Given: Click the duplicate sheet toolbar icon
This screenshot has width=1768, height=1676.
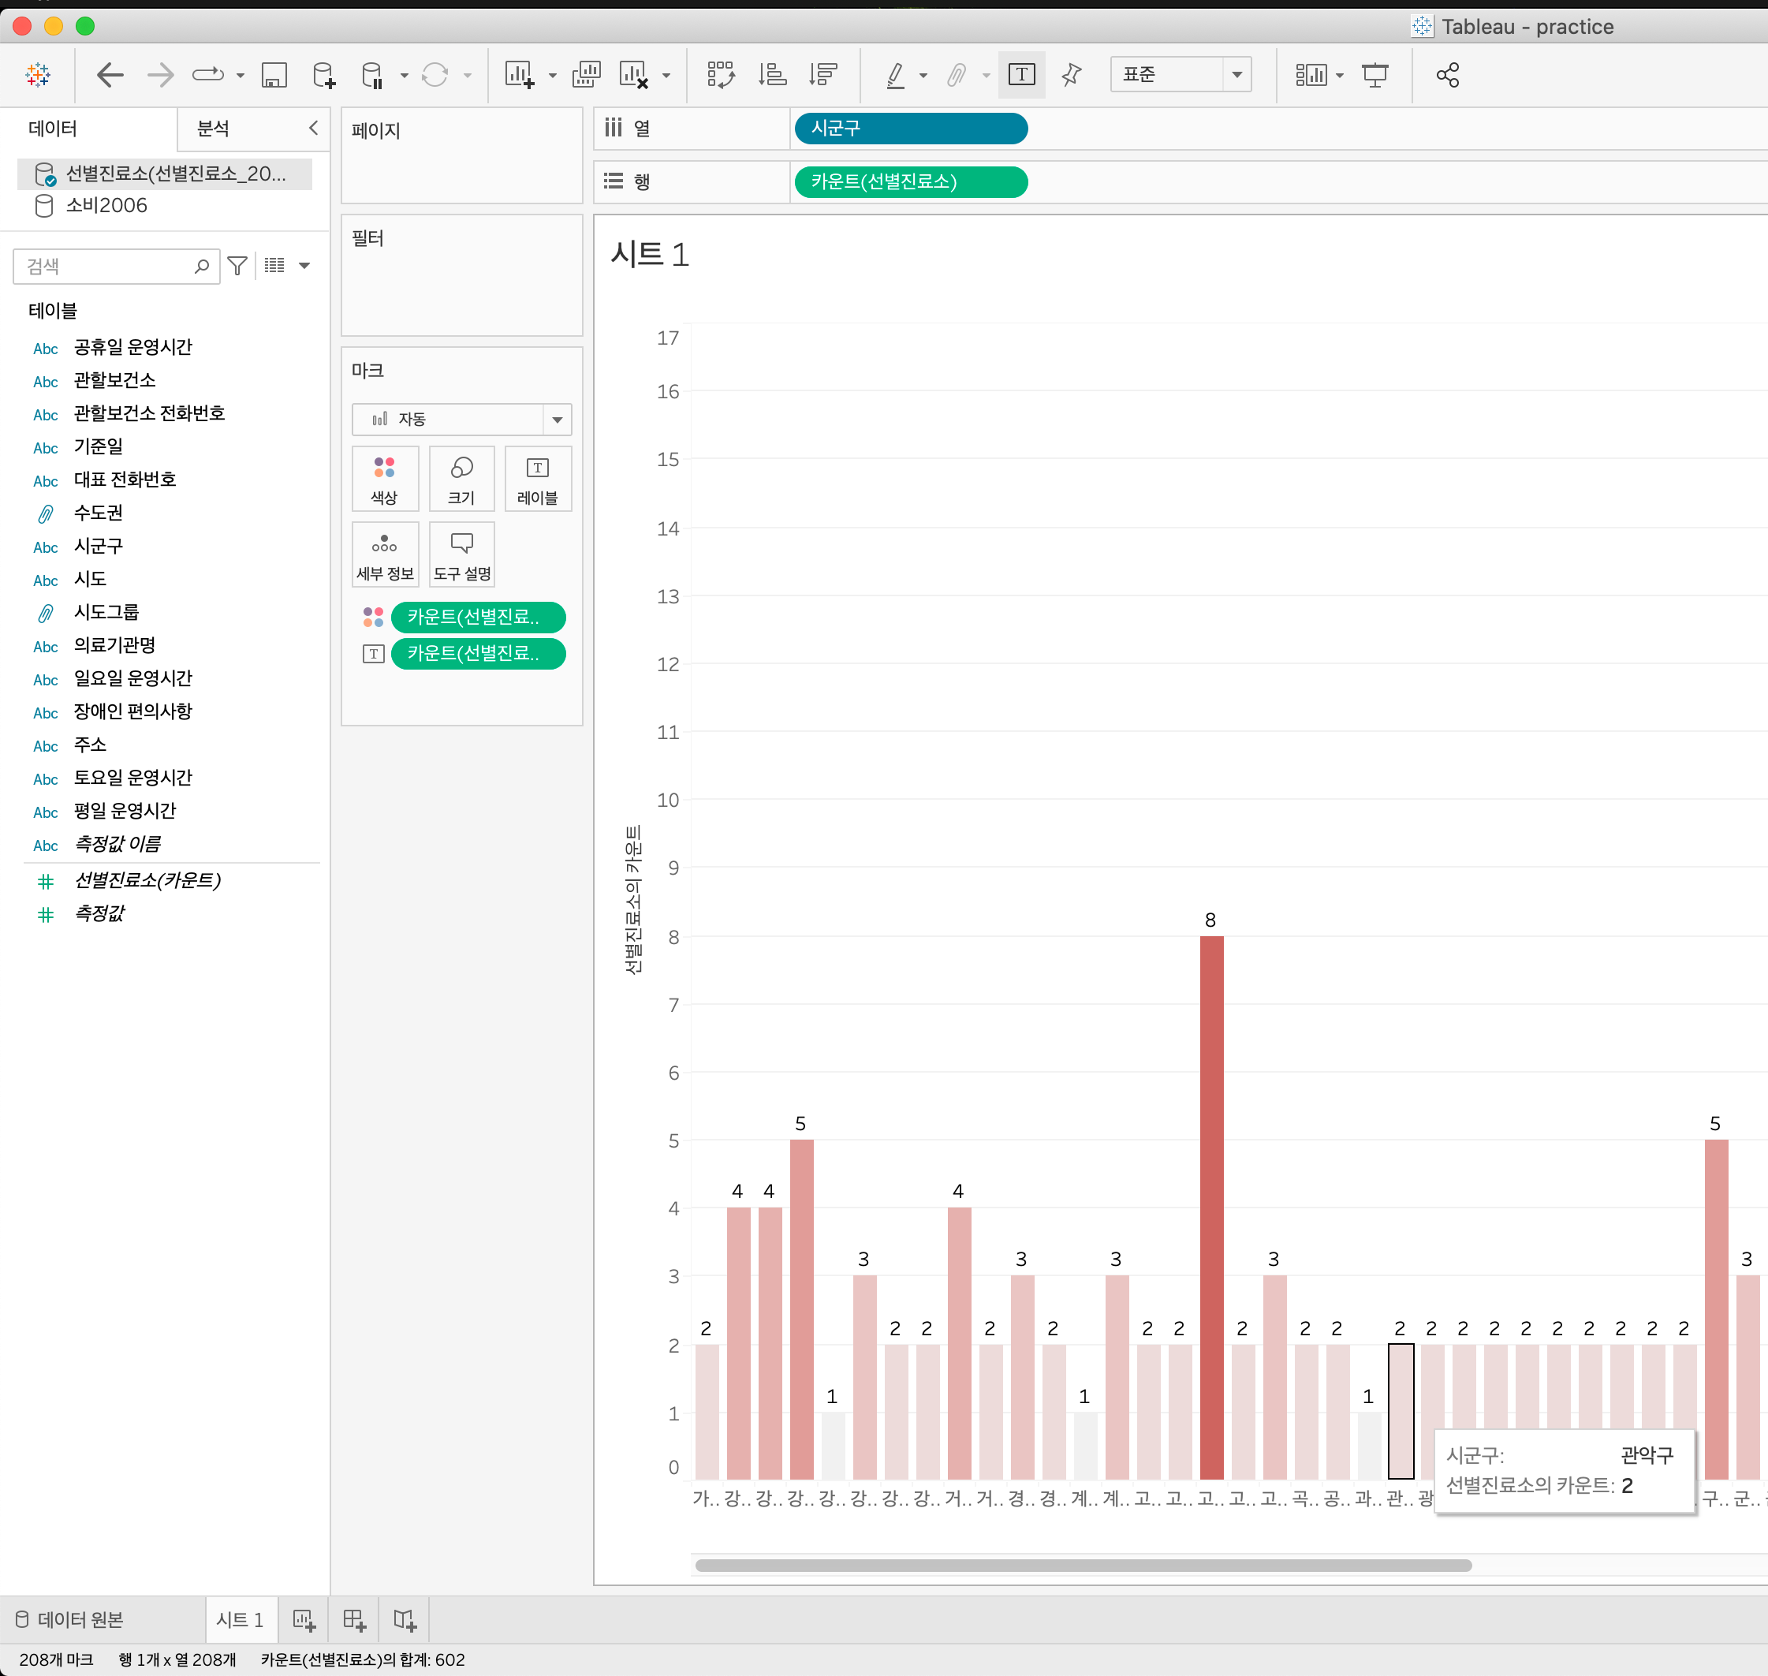Looking at the screenshot, I should [x=586, y=75].
